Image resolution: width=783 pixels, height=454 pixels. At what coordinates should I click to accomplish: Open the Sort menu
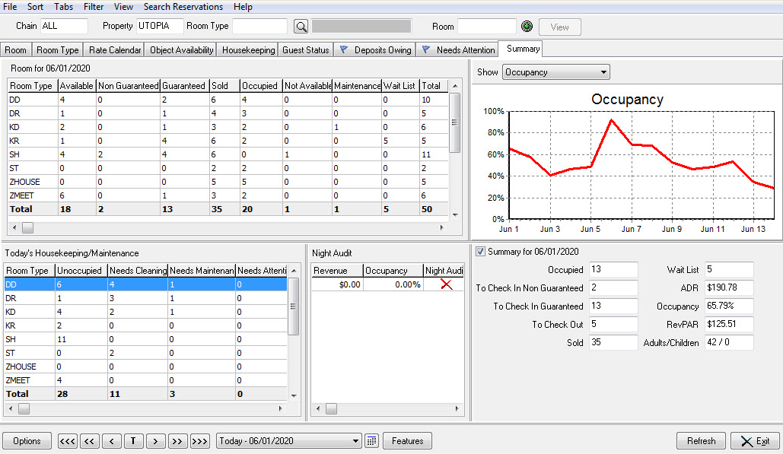pos(35,7)
